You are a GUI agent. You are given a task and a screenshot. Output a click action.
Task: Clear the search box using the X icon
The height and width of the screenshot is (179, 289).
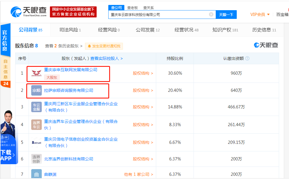(211, 14)
